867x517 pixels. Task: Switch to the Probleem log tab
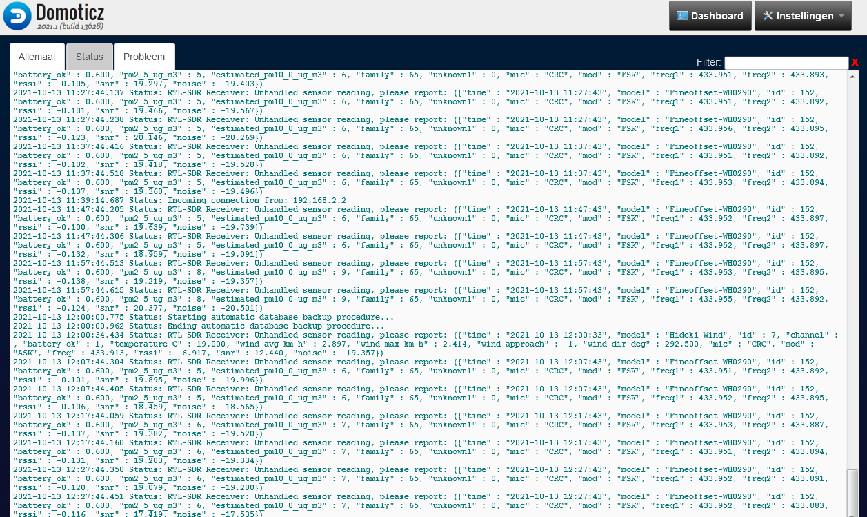pos(144,57)
